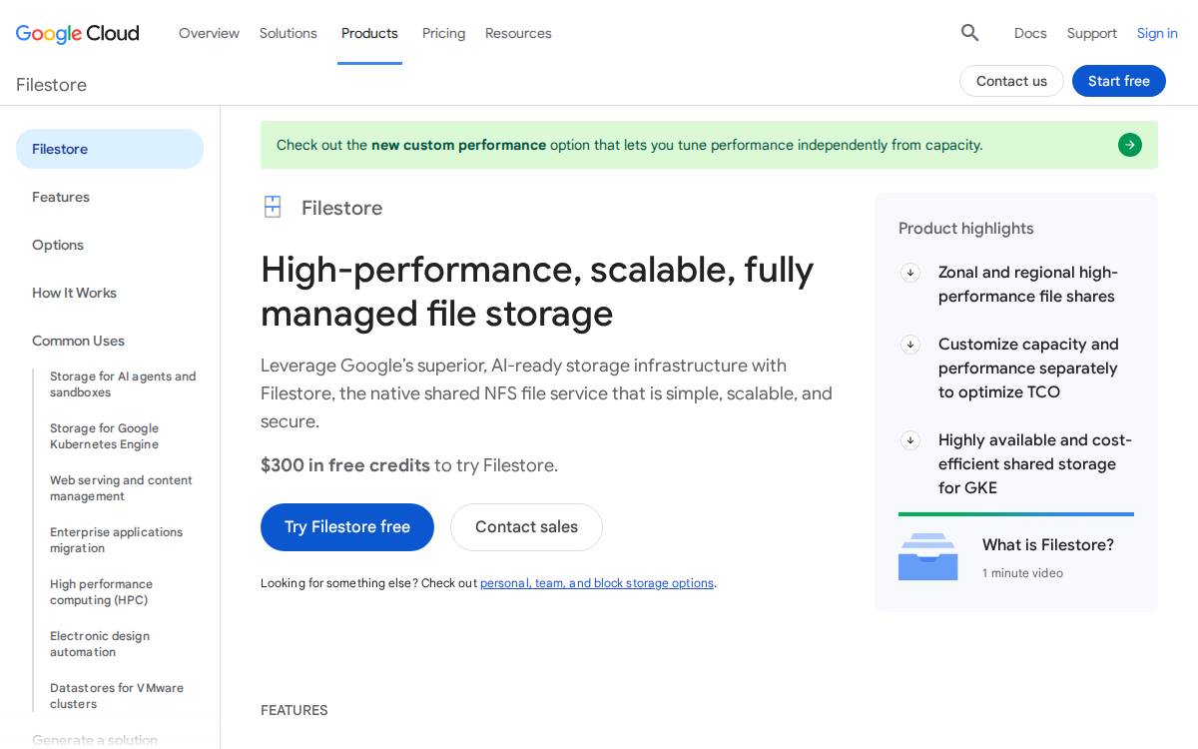Click the What is Filestore? title

1048,545
